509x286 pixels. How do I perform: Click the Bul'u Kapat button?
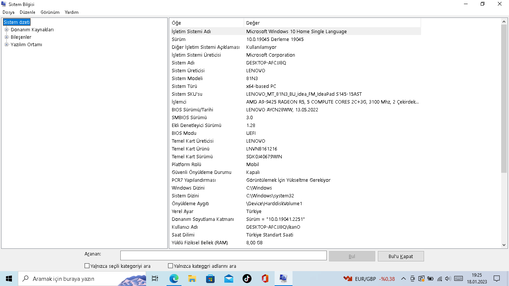pyautogui.click(x=401, y=256)
